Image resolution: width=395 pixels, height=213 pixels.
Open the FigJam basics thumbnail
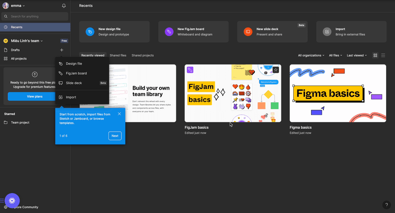point(233,93)
